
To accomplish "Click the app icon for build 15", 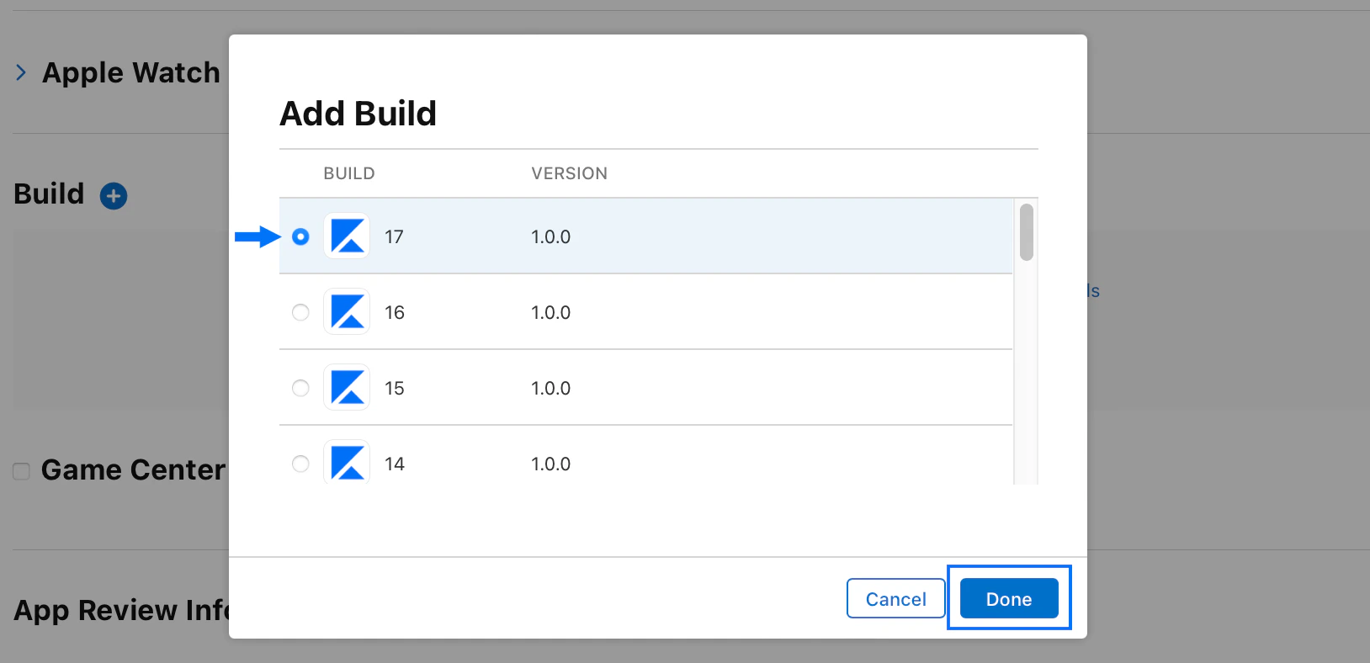I will [347, 387].
